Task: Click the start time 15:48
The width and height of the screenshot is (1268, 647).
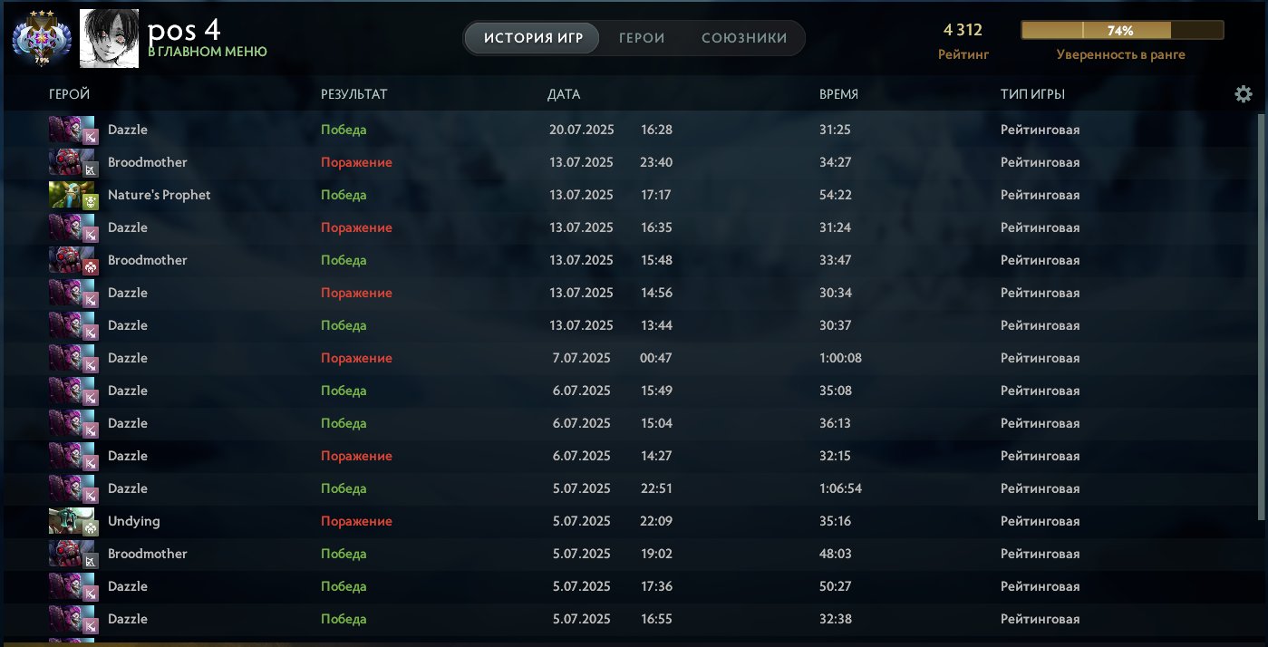Action: 656,260
